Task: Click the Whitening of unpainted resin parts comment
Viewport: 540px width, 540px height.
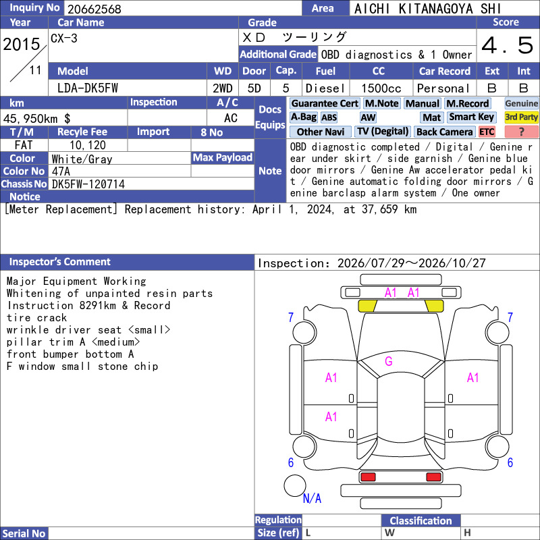Action: (109, 294)
